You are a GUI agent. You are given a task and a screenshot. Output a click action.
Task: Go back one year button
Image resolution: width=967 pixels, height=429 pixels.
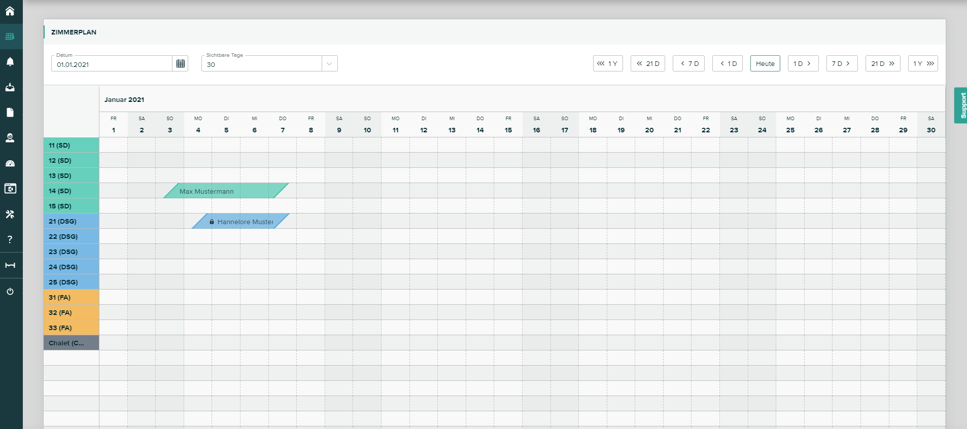click(607, 63)
